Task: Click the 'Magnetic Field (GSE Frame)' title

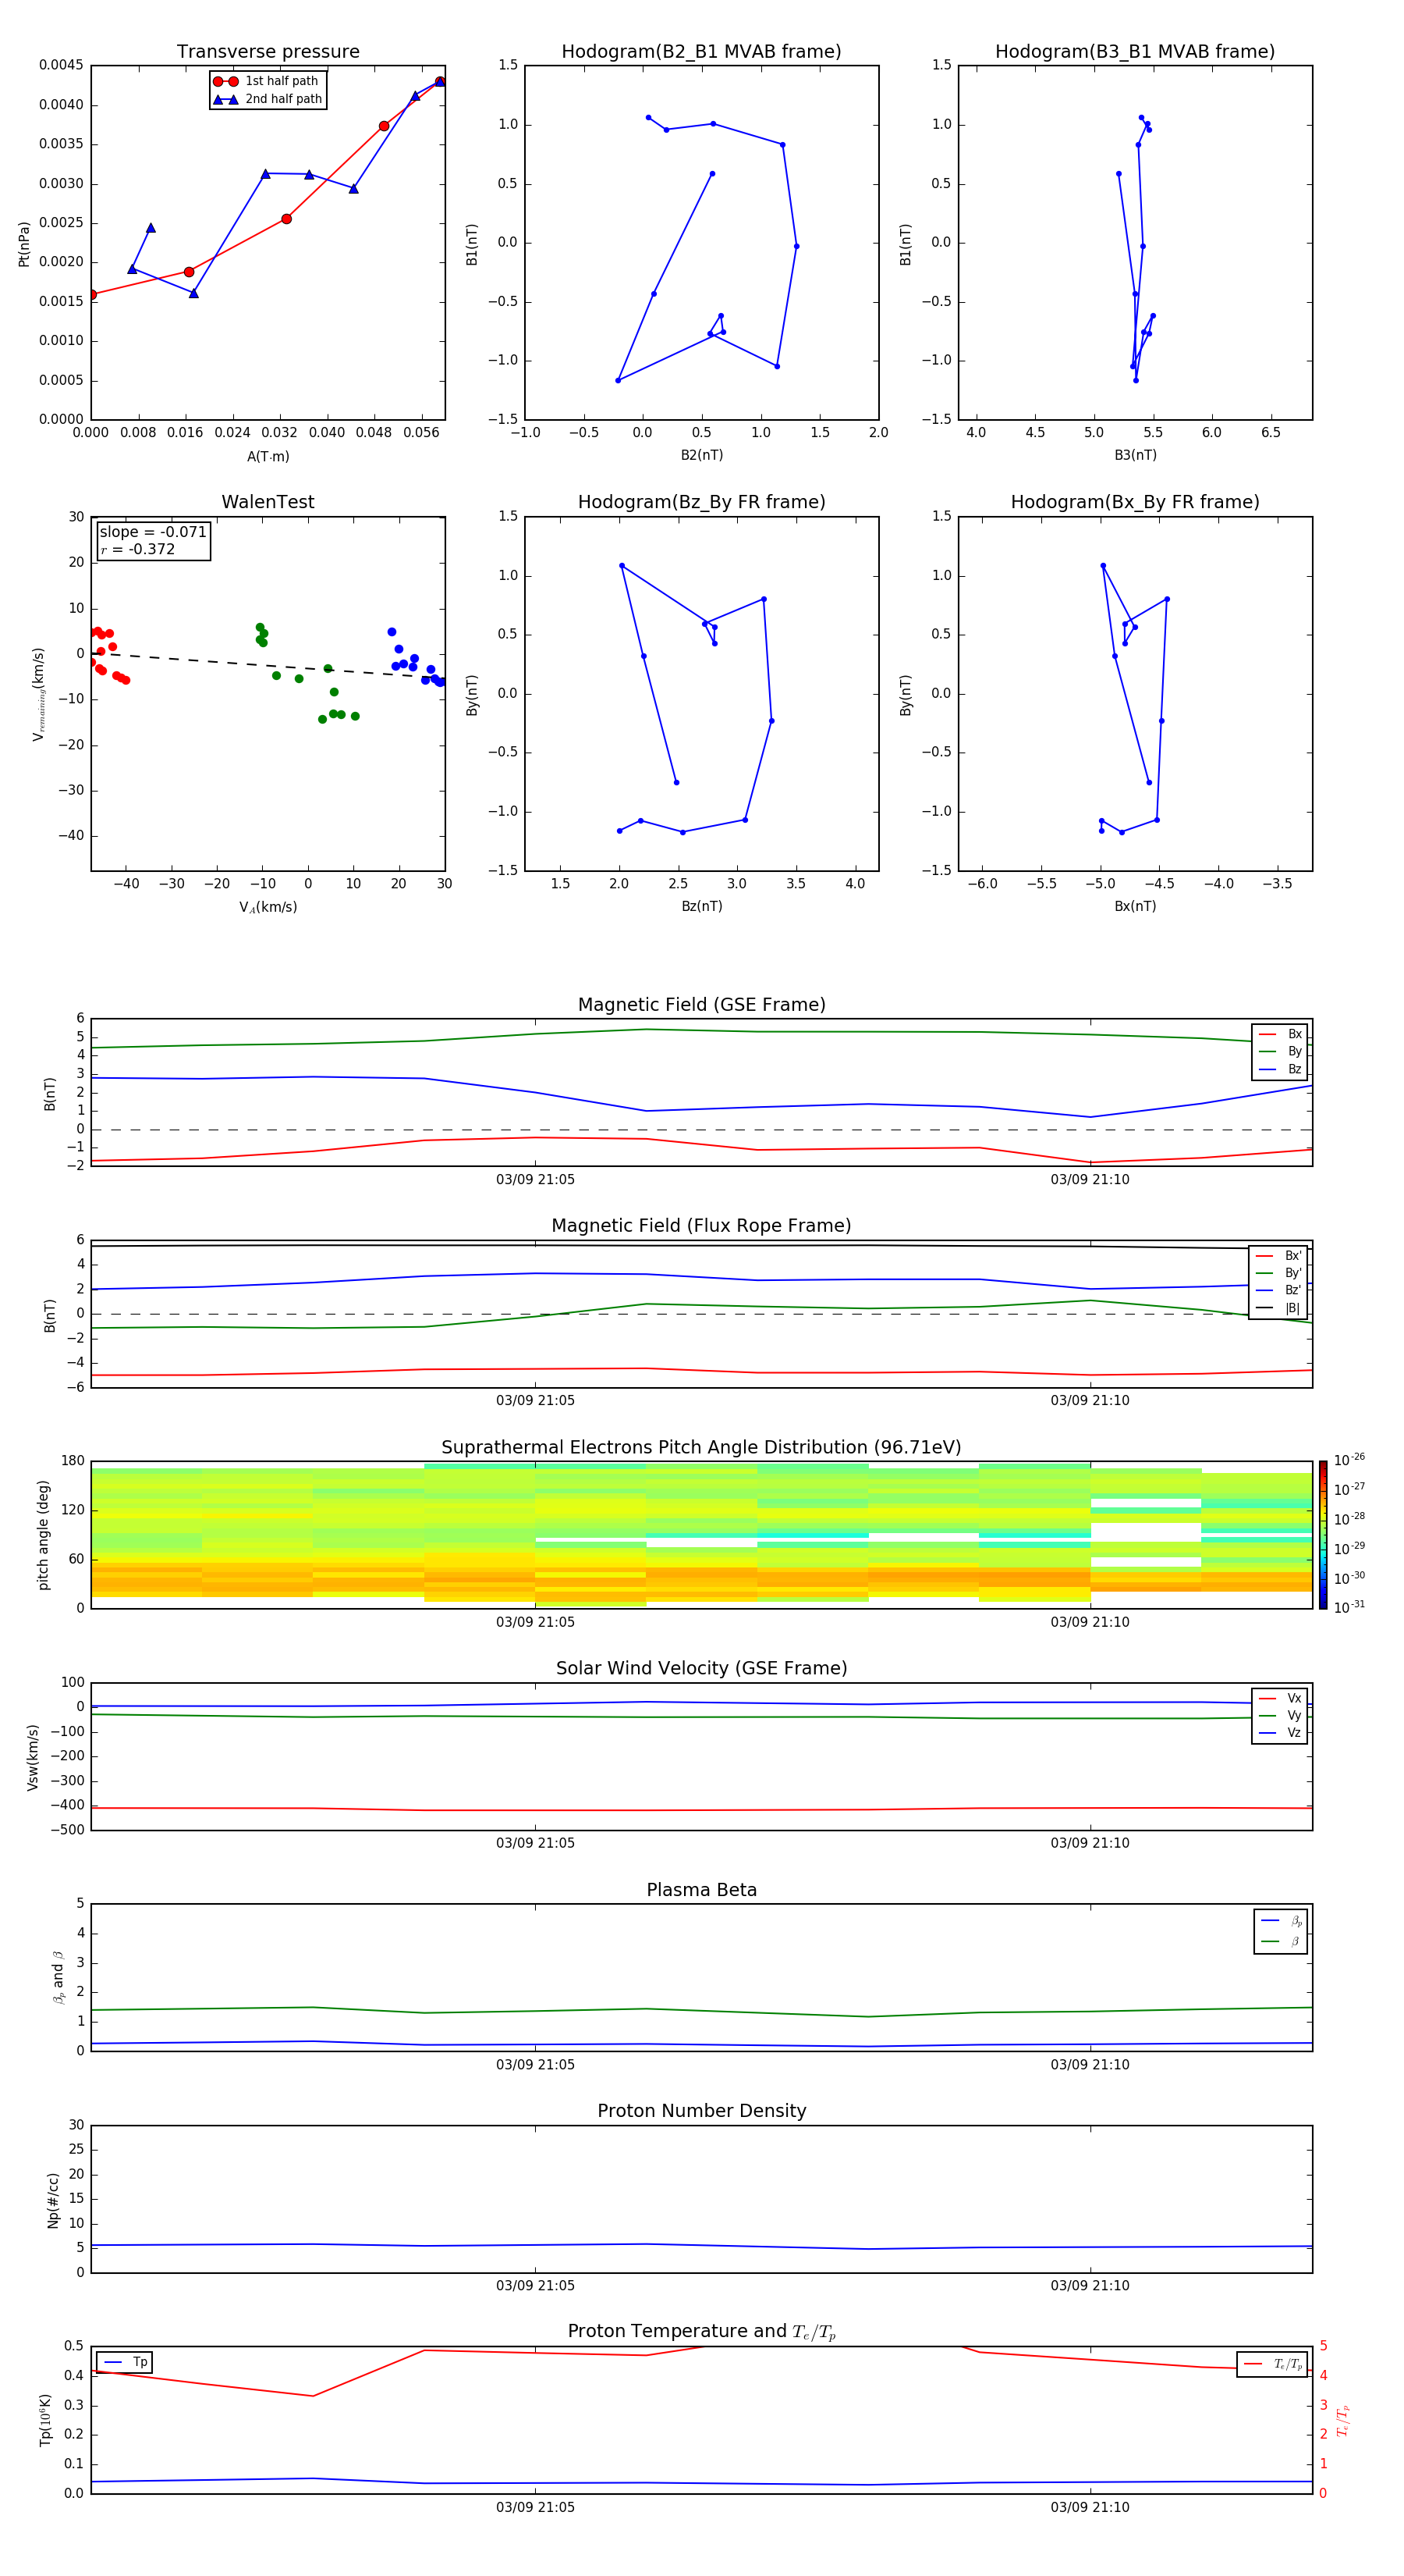Action: tap(701, 1005)
